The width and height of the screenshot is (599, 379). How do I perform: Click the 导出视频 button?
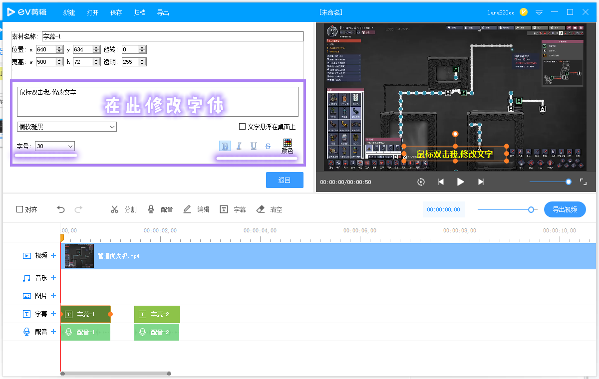(565, 209)
